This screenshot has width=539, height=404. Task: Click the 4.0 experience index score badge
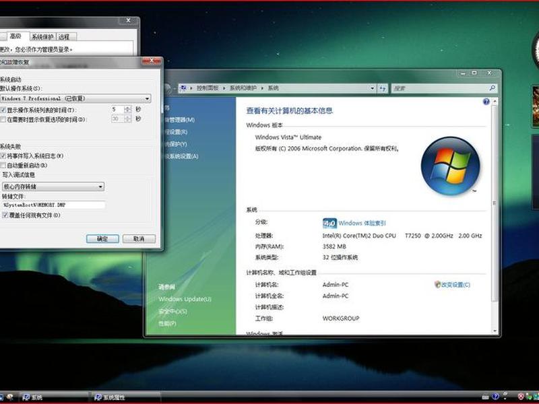click(x=329, y=224)
